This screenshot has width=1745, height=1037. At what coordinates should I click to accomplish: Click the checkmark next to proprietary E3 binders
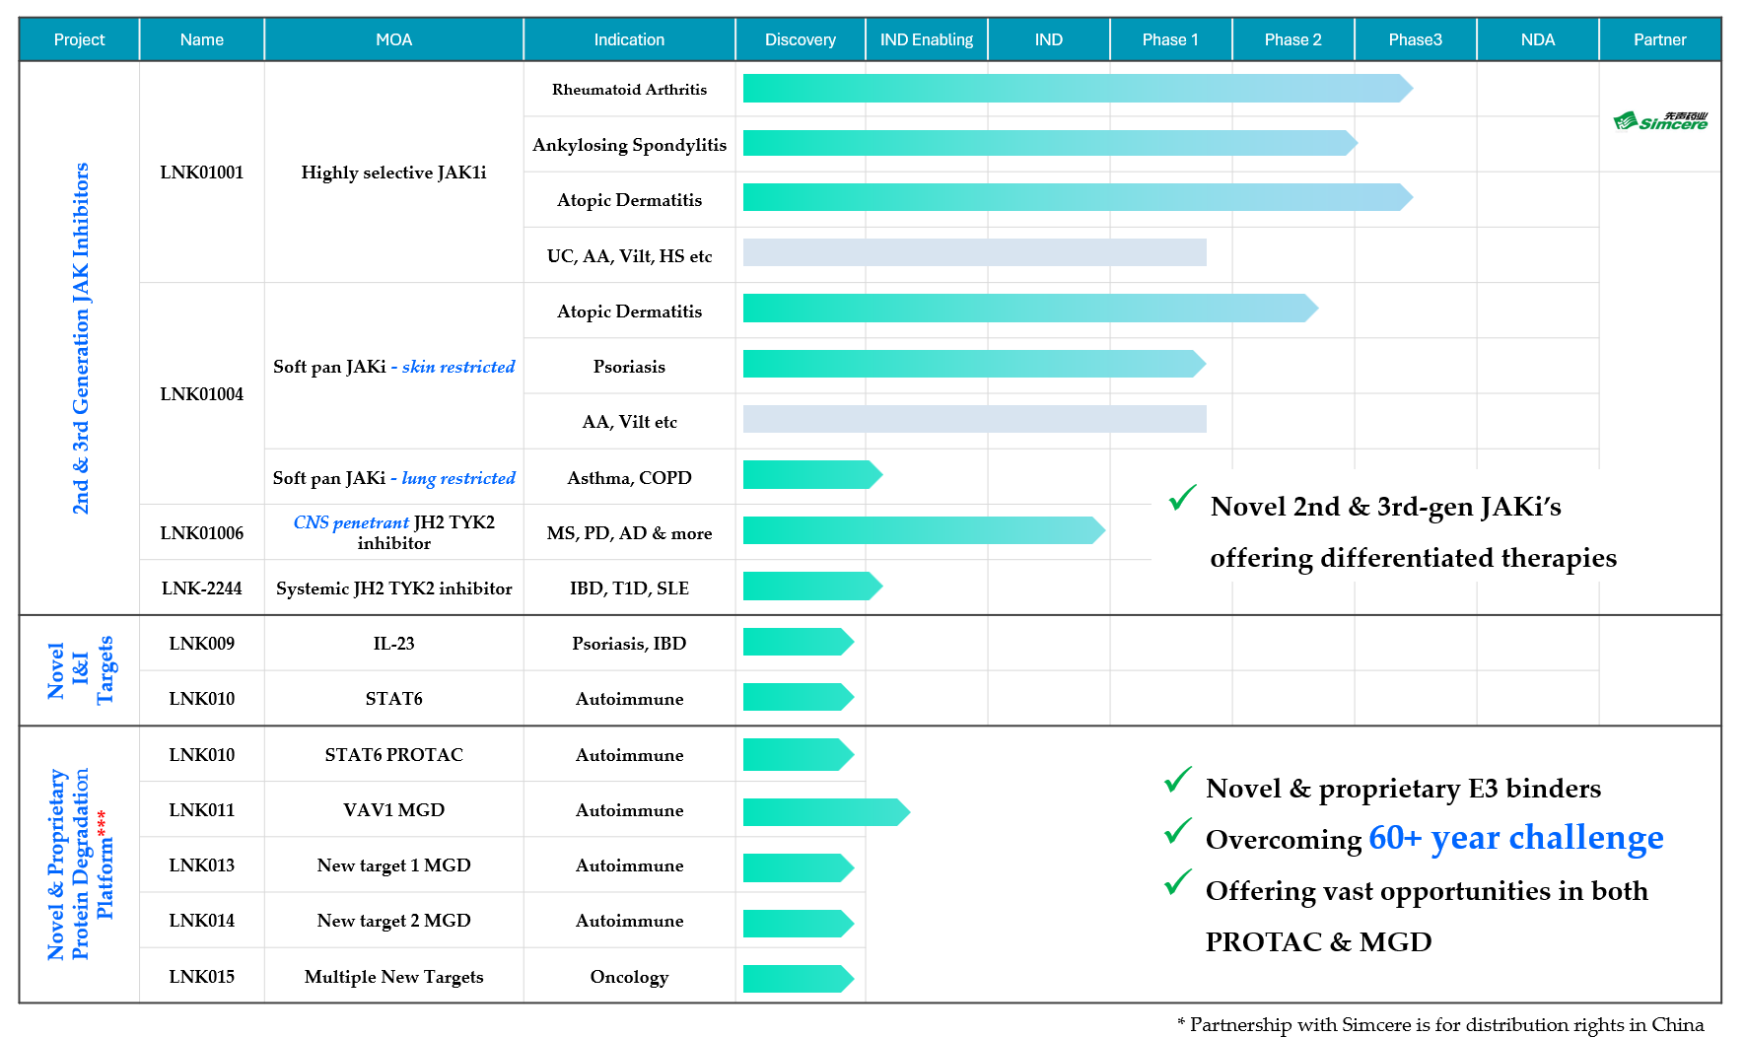click(x=1178, y=781)
